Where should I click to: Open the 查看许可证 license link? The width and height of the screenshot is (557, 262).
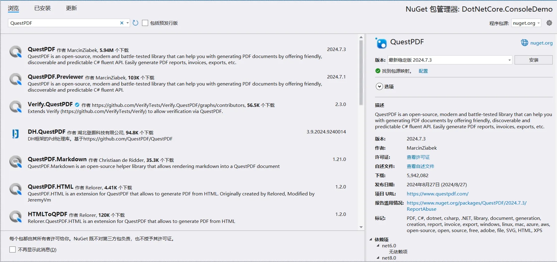click(x=418, y=157)
